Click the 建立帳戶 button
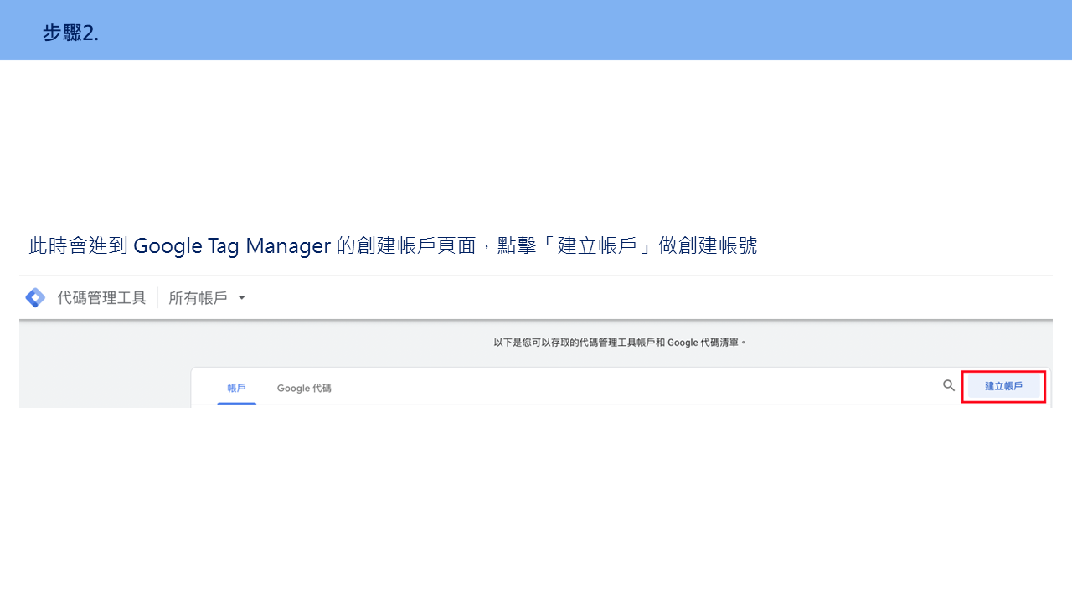Screen dimensions: 1072x603 (1003, 386)
